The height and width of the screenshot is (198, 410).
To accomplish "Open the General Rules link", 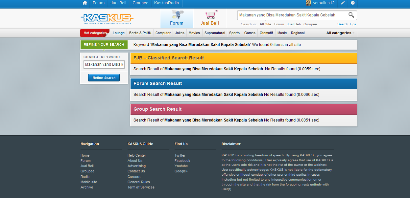I will pos(139,182).
